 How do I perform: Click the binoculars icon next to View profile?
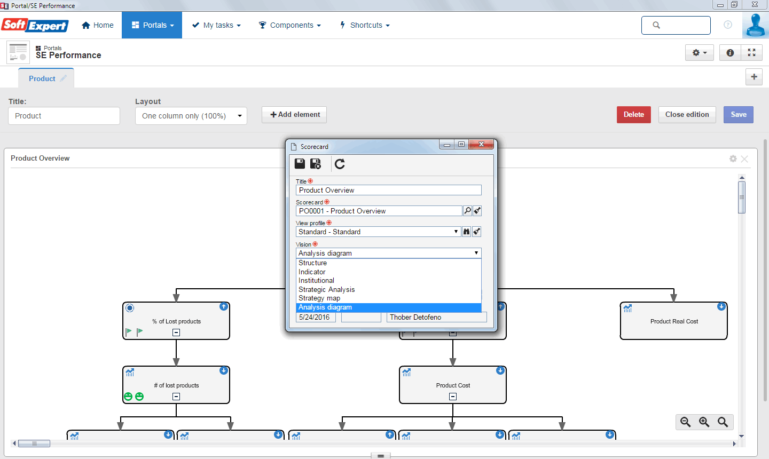coord(467,232)
